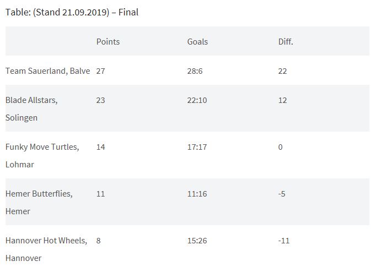Click the -5 goal difference value
The height and width of the screenshot is (272, 375).
click(x=281, y=194)
